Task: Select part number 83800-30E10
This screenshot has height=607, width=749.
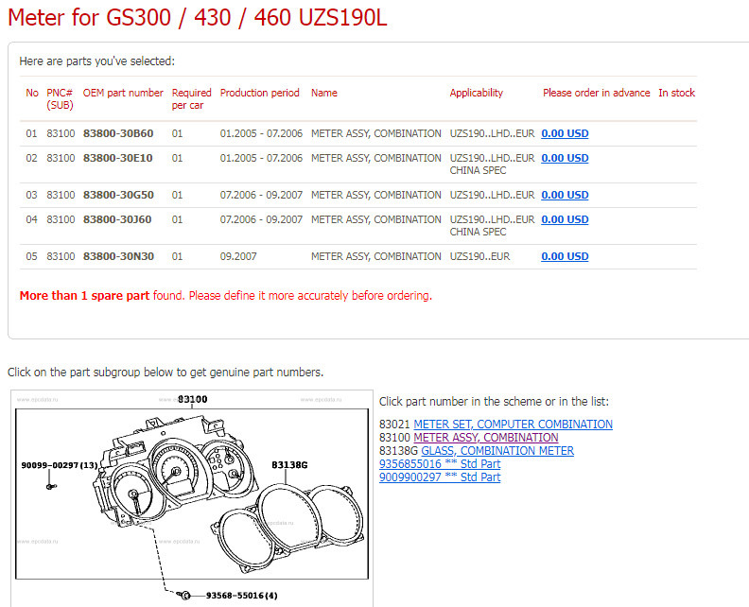Action: [117, 158]
